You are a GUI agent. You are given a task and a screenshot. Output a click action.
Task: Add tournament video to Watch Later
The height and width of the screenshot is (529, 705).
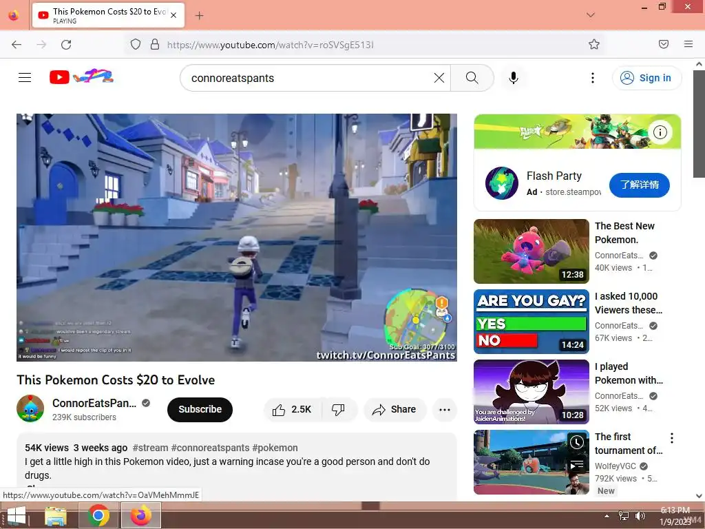click(x=577, y=443)
